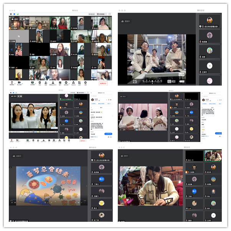Select 王泽宇 participant tile in top-right window
This screenshot has width=231, height=231.
(x=210, y=66)
